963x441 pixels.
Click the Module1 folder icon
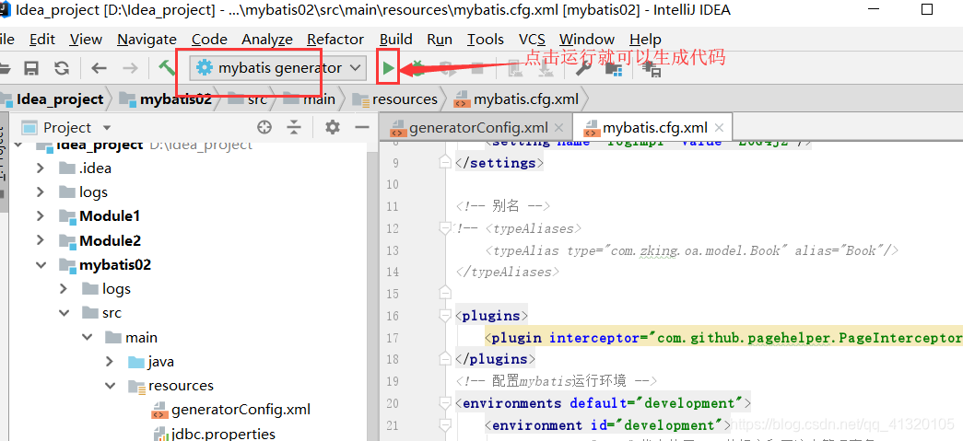point(67,216)
